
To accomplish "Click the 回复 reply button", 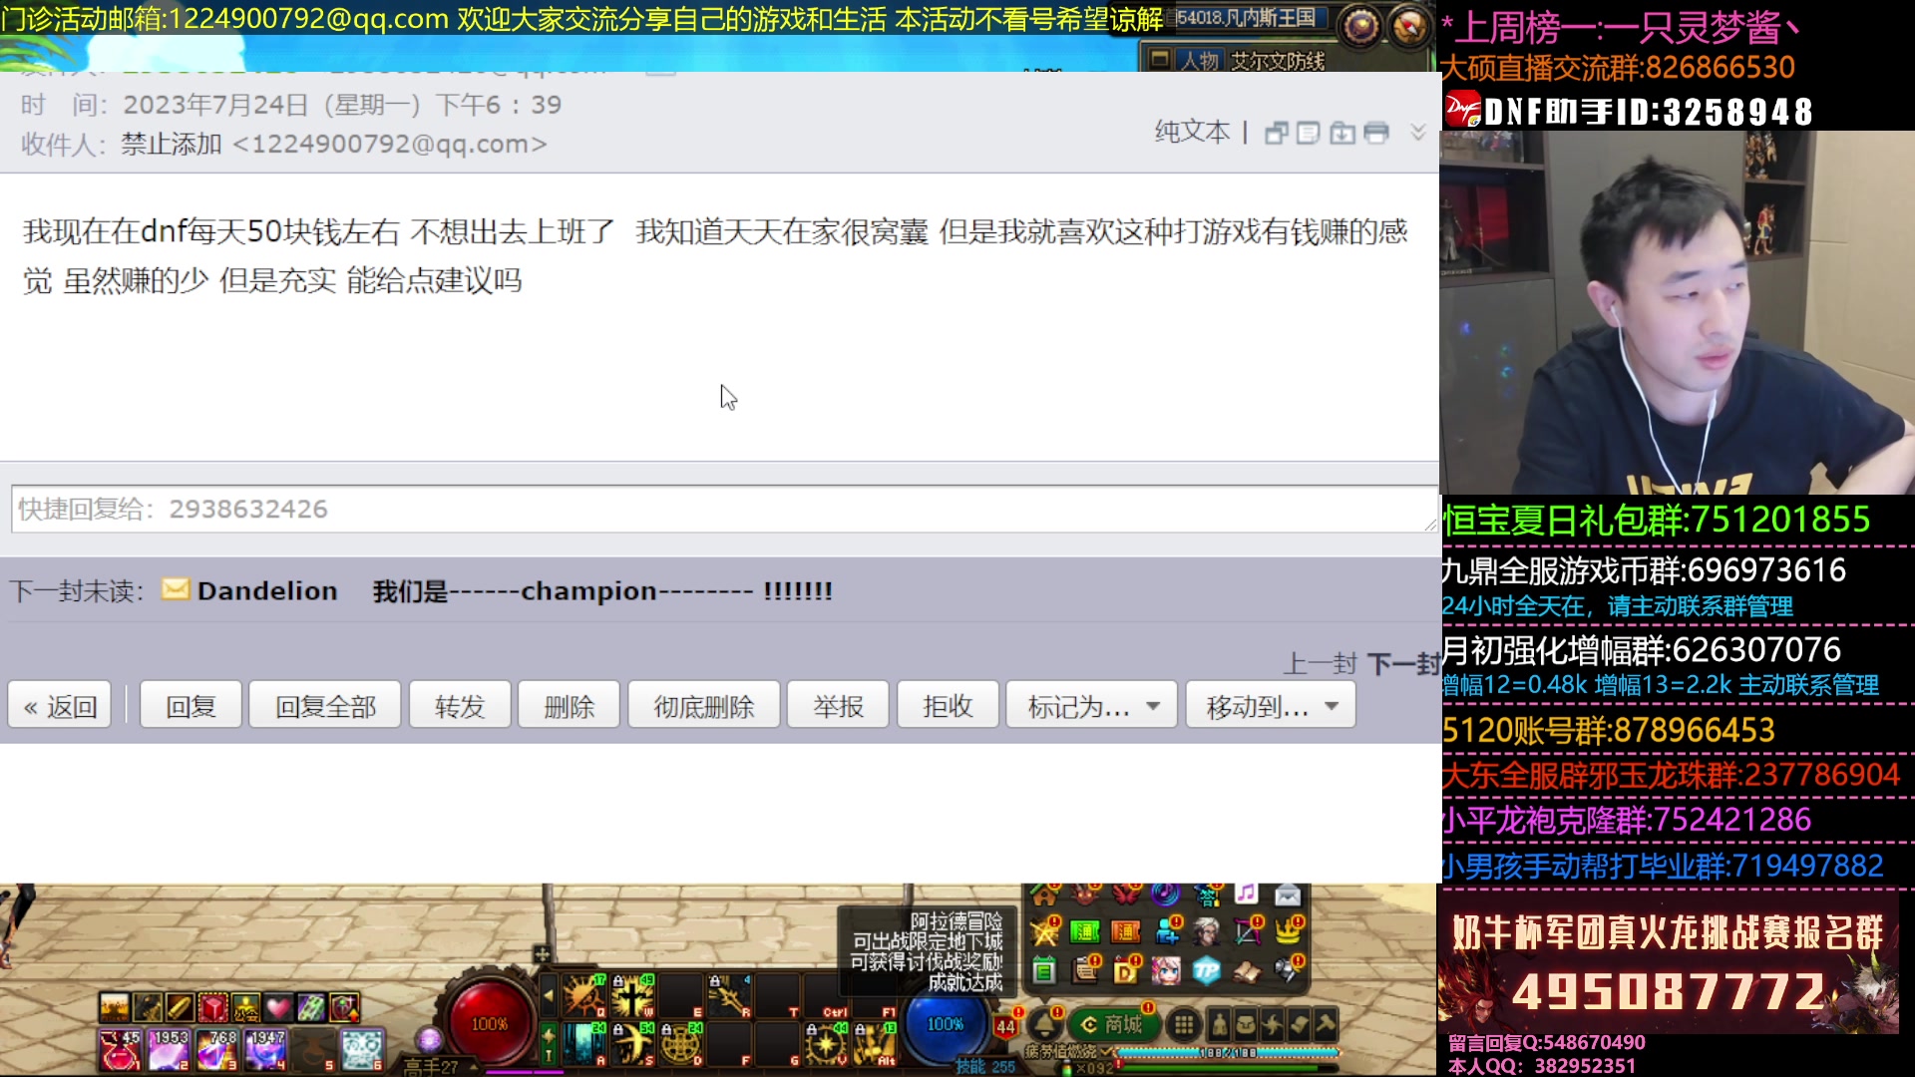I will coord(190,704).
